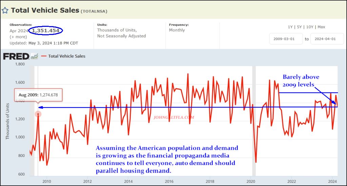Click the red line legend swatch
Viewport: 347px width, 186px height.
click(43, 56)
